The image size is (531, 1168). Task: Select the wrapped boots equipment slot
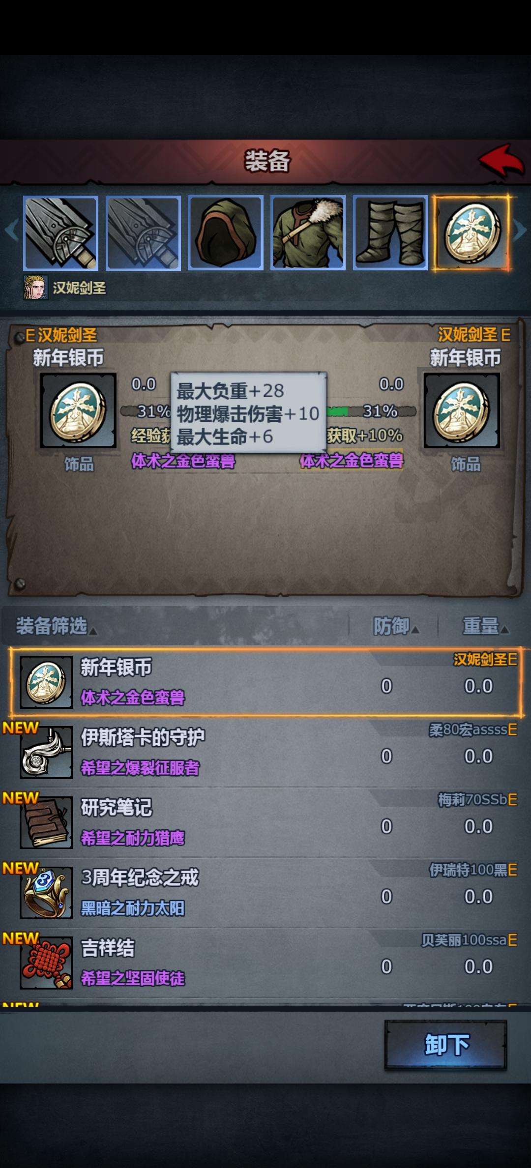[390, 233]
